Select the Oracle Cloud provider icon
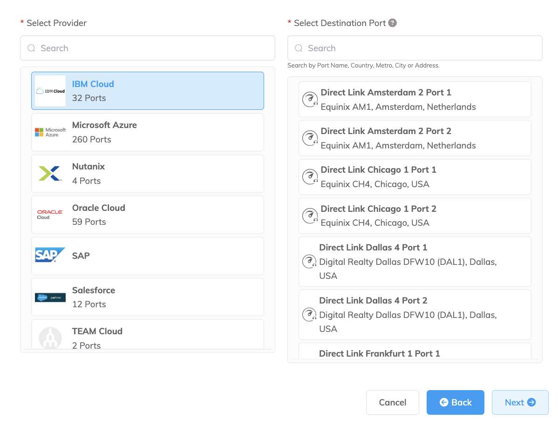The image size is (558, 432). click(x=50, y=214)
